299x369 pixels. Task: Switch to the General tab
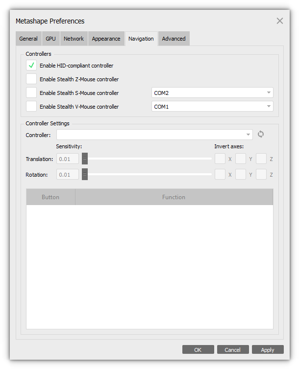pos(28,39)
